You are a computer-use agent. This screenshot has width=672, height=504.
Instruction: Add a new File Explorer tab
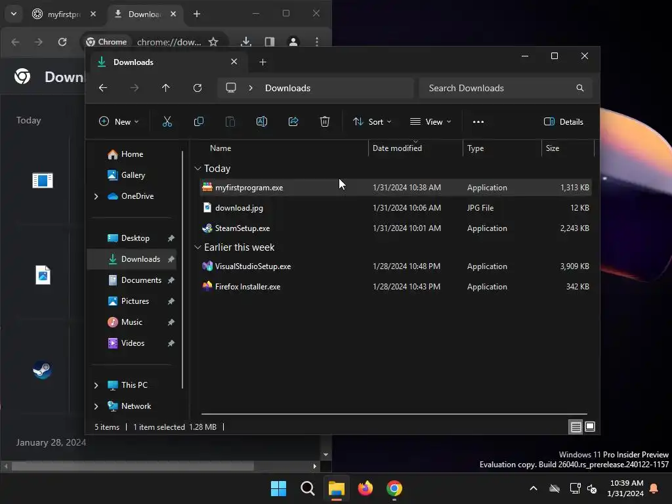coord(262,62)
